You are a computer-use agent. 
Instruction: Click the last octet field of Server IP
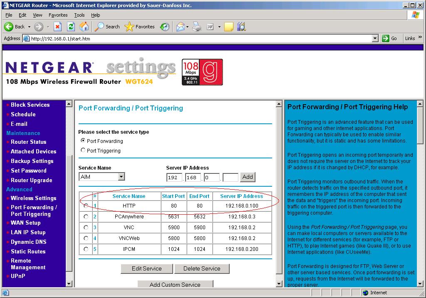(x=230, y=178)
